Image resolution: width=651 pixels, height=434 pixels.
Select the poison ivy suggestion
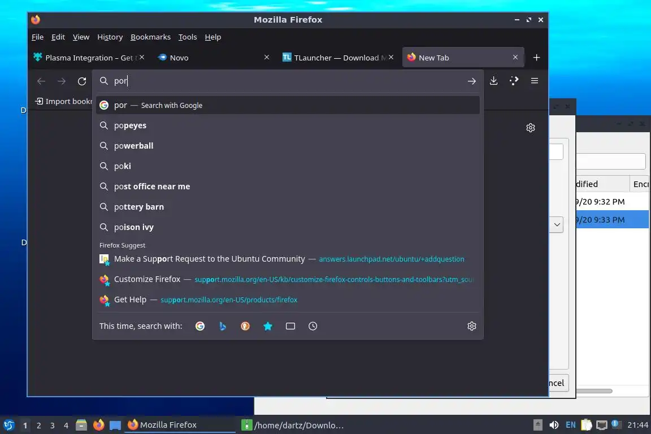click(x=288, y=227)
